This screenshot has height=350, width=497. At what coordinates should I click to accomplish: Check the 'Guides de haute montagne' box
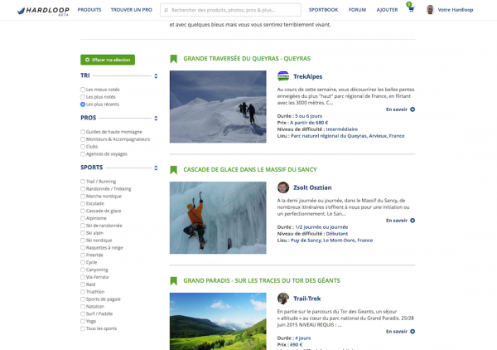coord(83,132)
